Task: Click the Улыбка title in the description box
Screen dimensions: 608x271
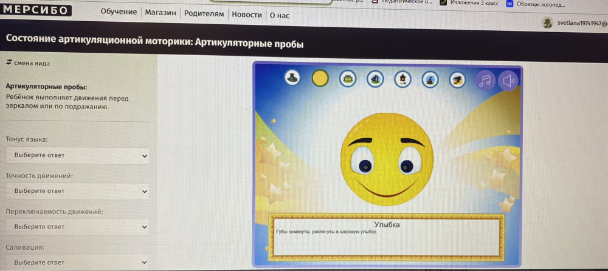Action: 387,224
